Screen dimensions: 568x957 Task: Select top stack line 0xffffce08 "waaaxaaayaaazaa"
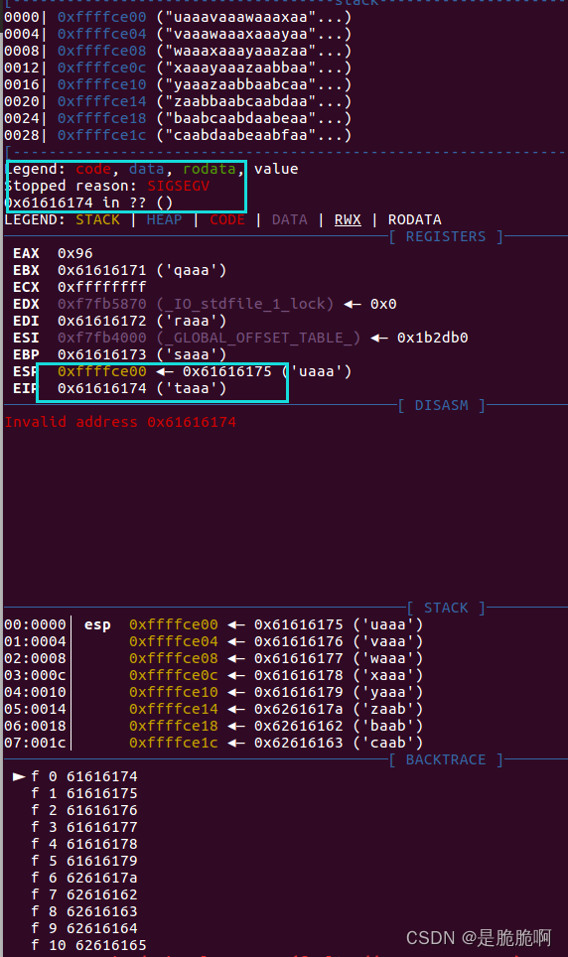point(178,51)
